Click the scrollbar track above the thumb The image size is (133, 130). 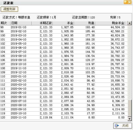point(130,62)
